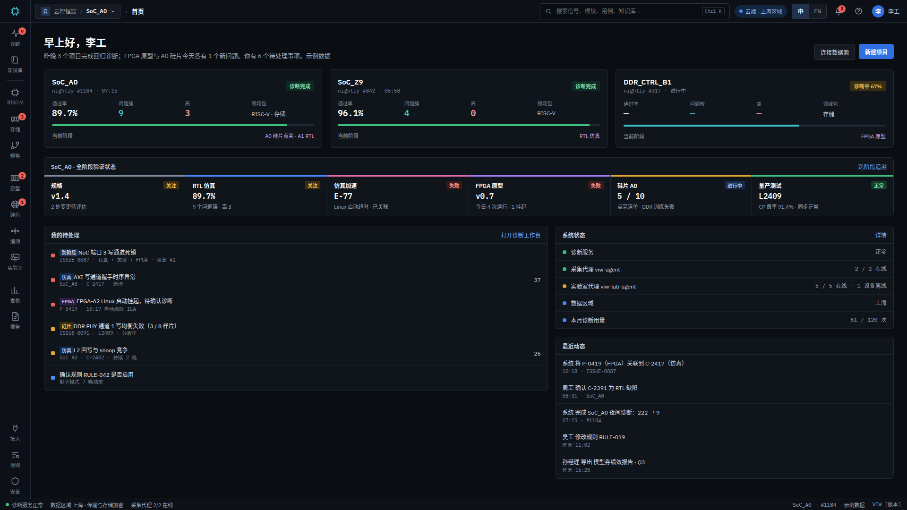Screen dimensions: 907x510
Task: Open the 规格 branch icon in sidebar
Action: 15,149
